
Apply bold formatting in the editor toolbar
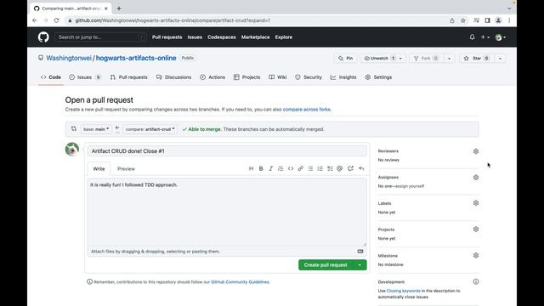pyautogui.click(x=261, y=168)
